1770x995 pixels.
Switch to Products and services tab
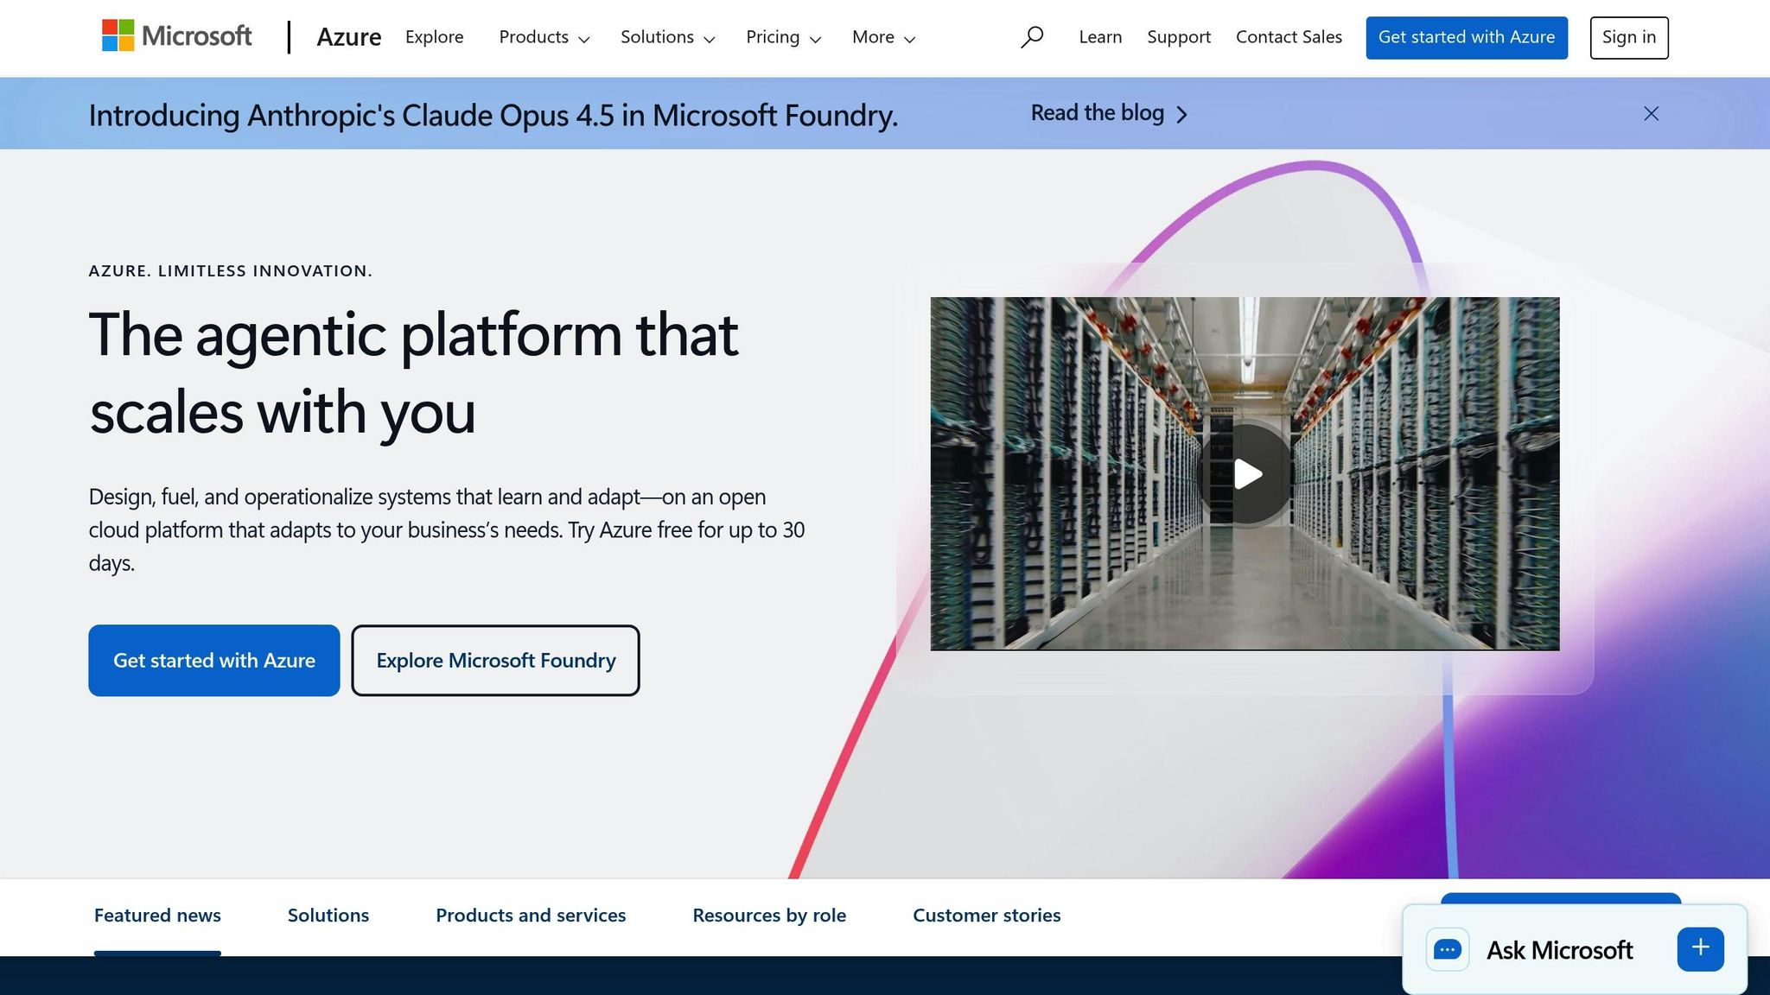click(x=531, y=916)
